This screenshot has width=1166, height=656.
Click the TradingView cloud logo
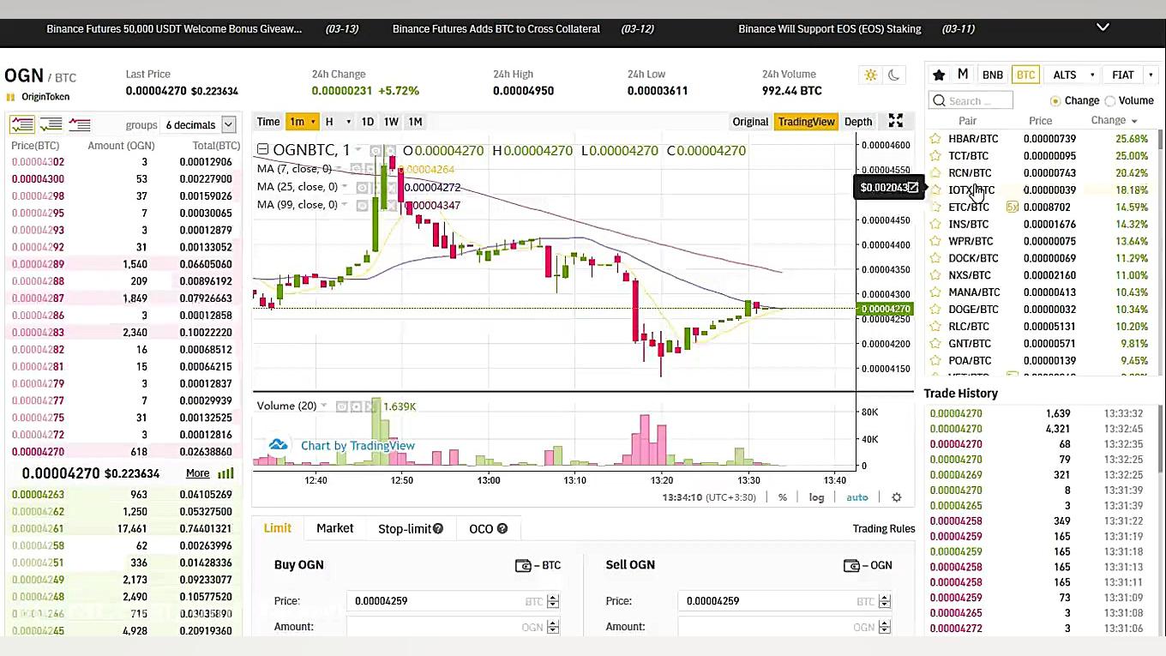[x=278, y=445]
